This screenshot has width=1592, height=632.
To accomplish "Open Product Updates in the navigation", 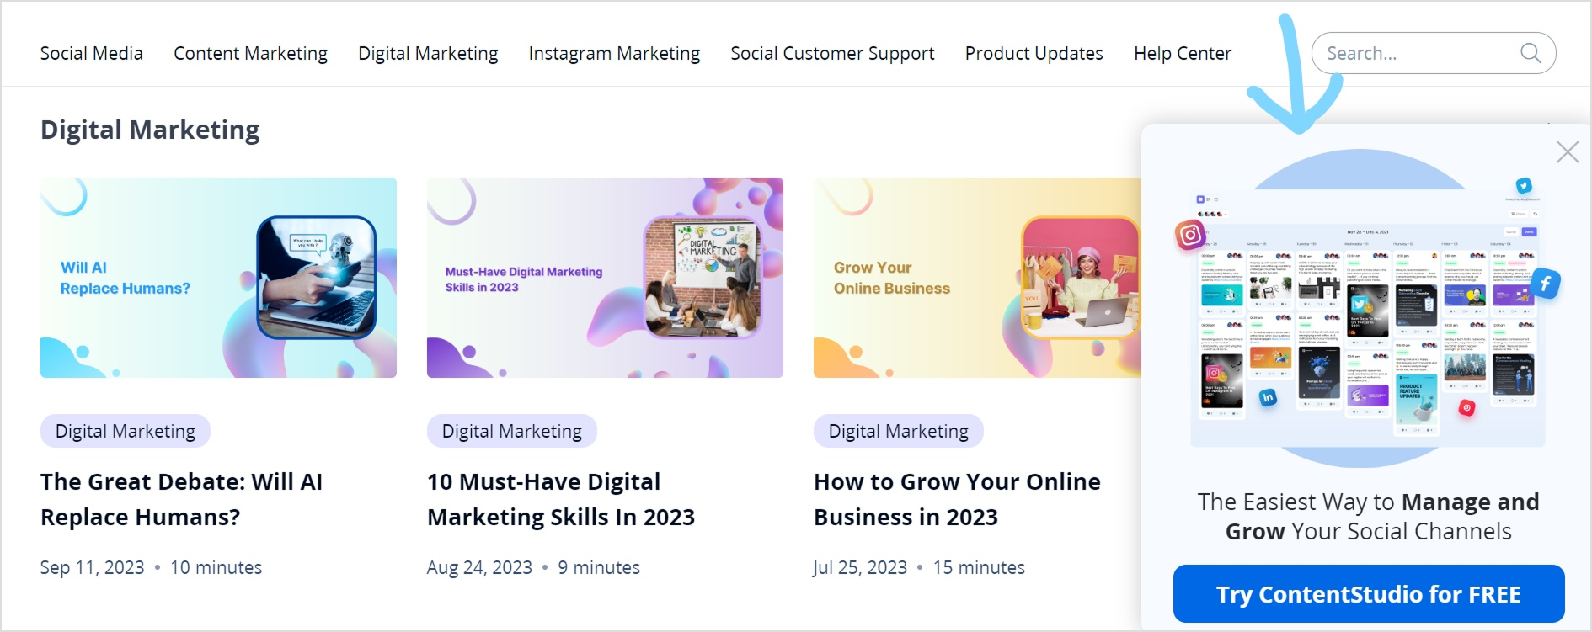I will tap(1034, 53).
